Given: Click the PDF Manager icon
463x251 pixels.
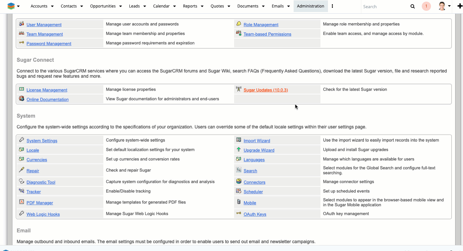Looking at the screenshot, I should (x=22, y=202).
